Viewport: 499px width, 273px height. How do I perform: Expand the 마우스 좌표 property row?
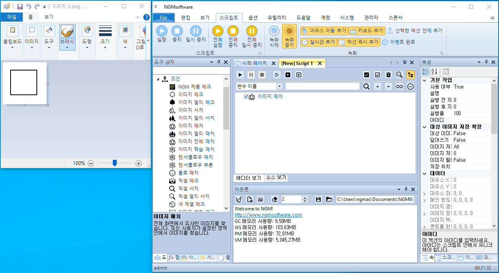(425, 193)
